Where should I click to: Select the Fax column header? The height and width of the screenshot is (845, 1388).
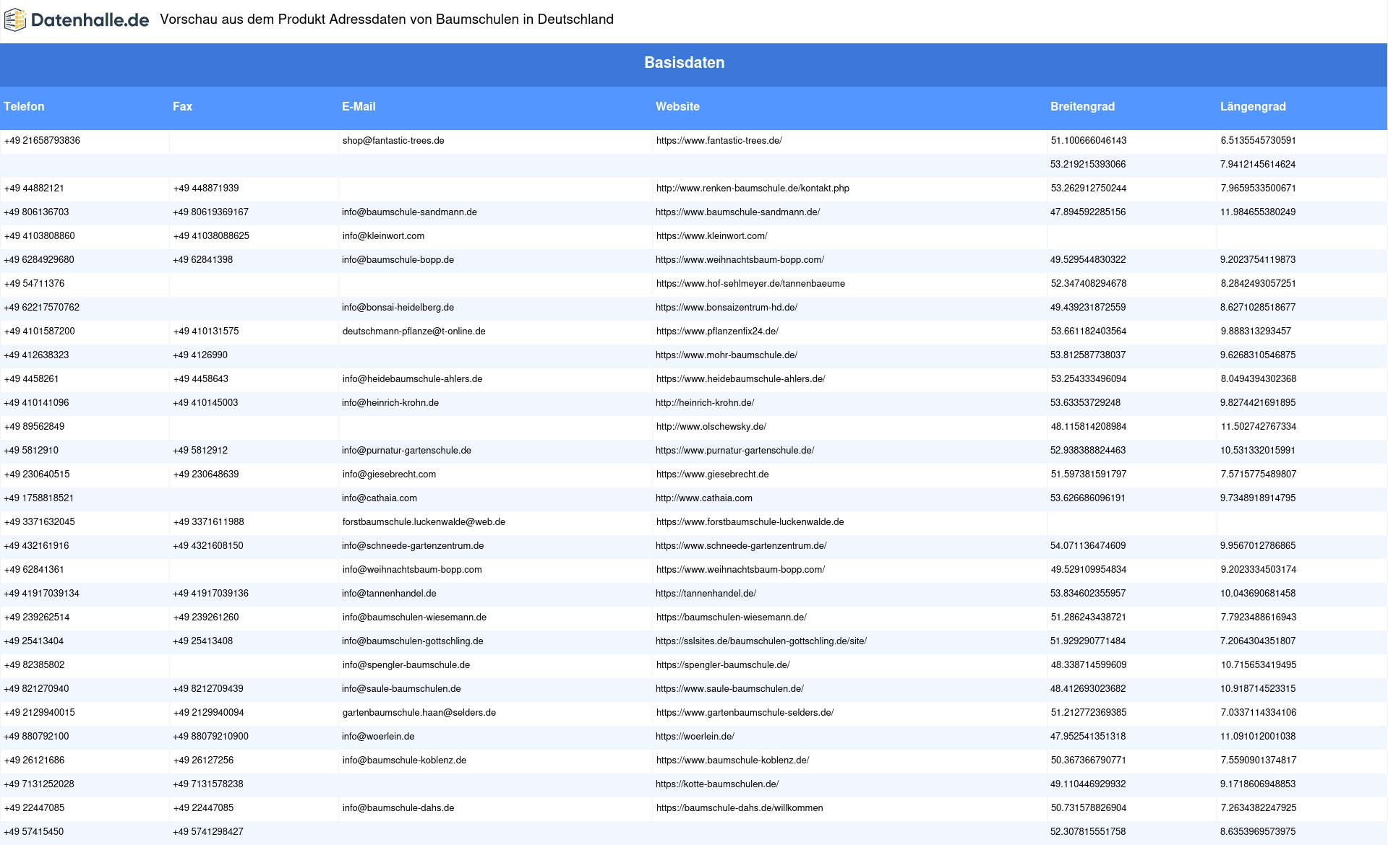coord(182,107)
